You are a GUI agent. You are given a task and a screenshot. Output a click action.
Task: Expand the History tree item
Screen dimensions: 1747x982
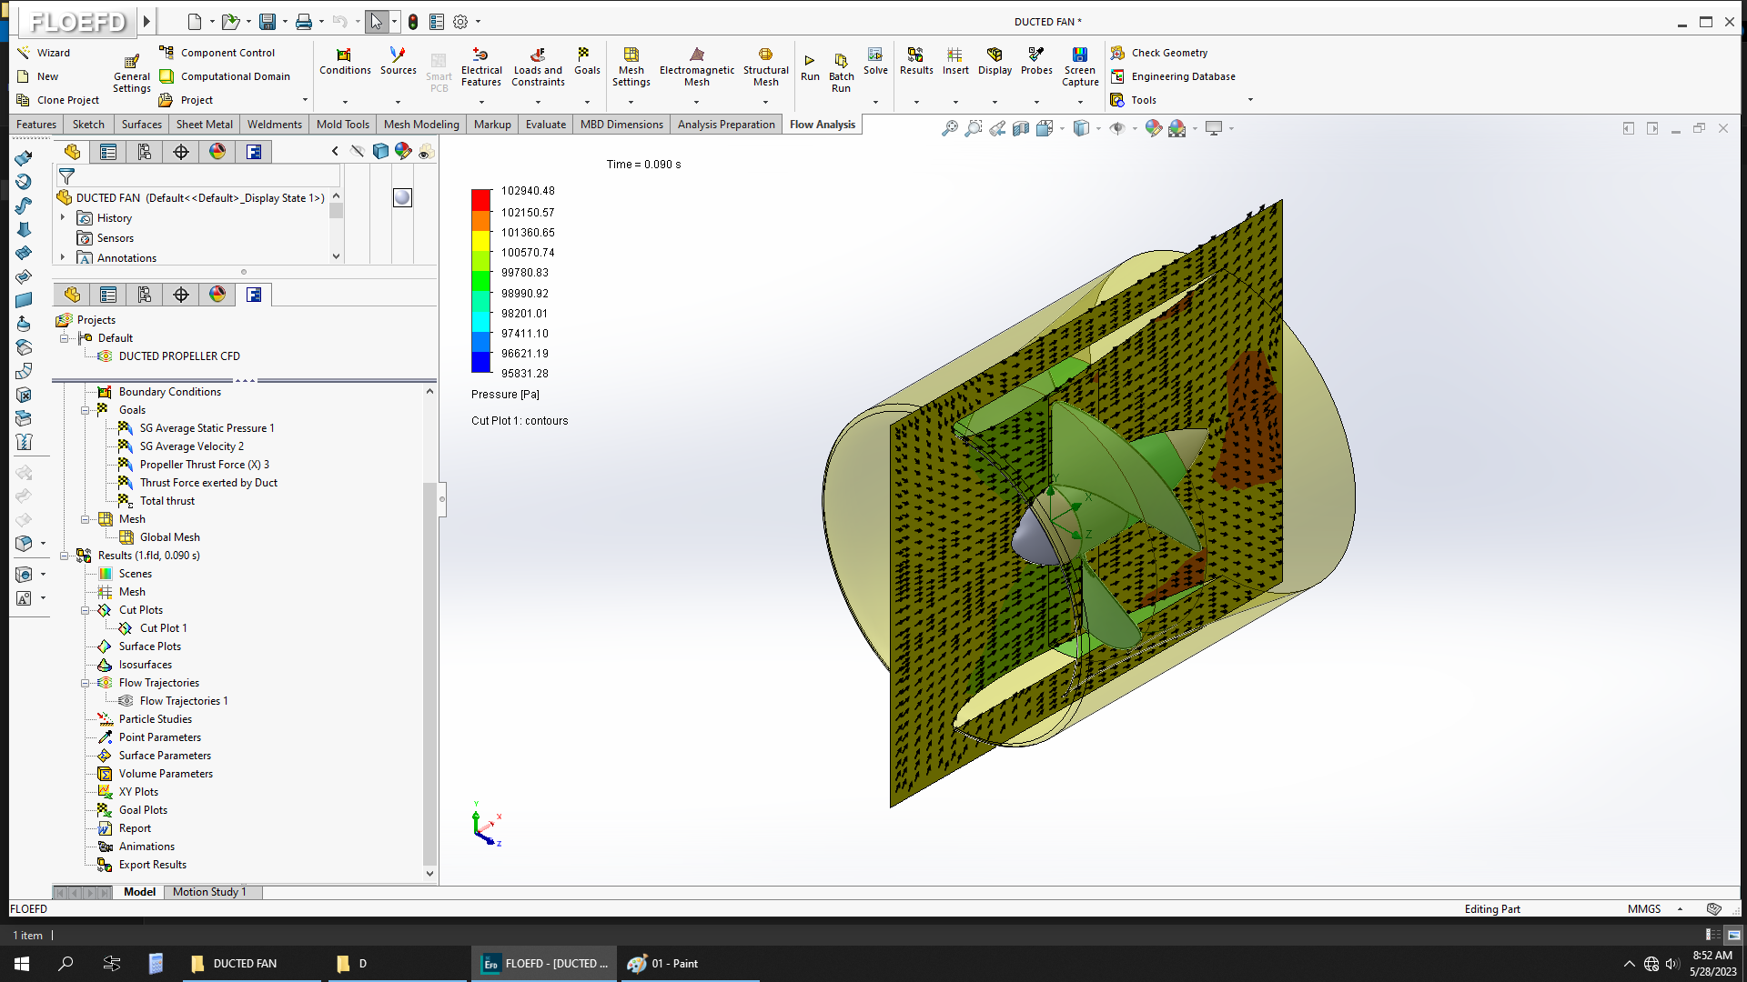[63, 218]
